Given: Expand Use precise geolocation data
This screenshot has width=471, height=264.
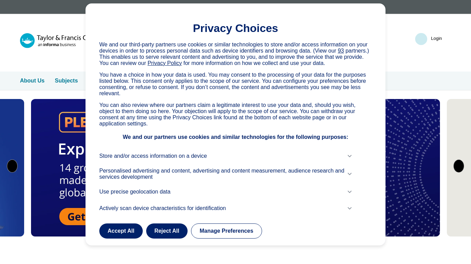Looking at the screenshot, I should (x=226, y=192).
